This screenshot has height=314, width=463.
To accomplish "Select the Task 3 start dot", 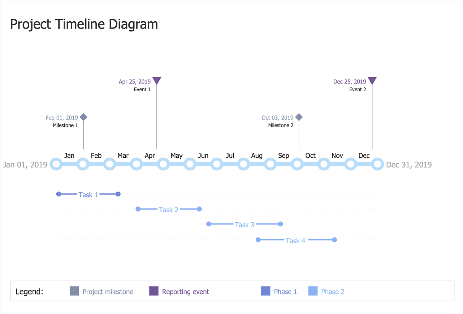I will point(208,224).
